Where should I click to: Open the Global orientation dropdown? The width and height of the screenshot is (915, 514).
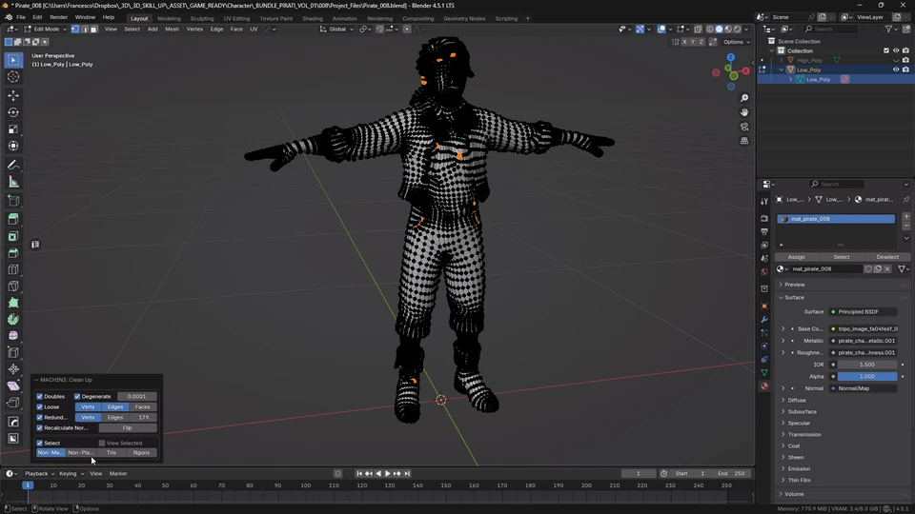click(337, 30)
